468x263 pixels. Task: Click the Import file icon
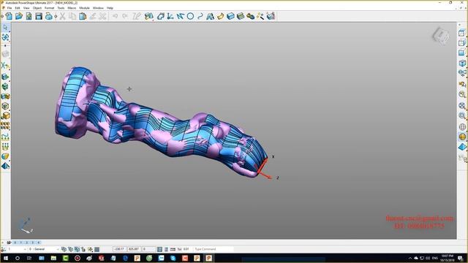[29, 16]
